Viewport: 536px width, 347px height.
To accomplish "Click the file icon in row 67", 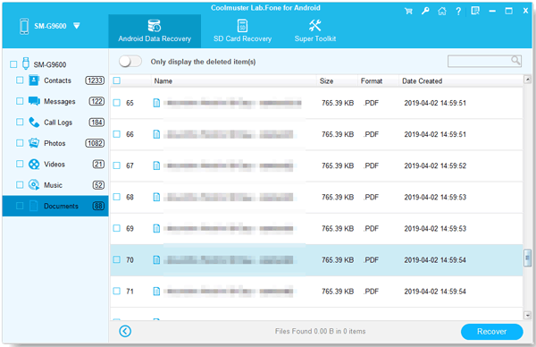I will [156, 165].
